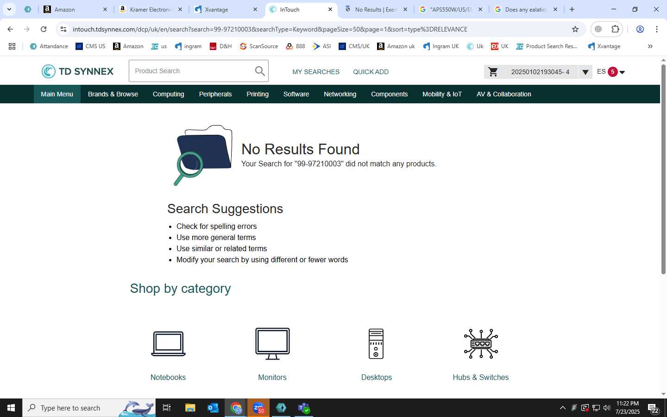Open the bookmarks apps grid icon
This screenshot has height=417, width=667.
12,46
